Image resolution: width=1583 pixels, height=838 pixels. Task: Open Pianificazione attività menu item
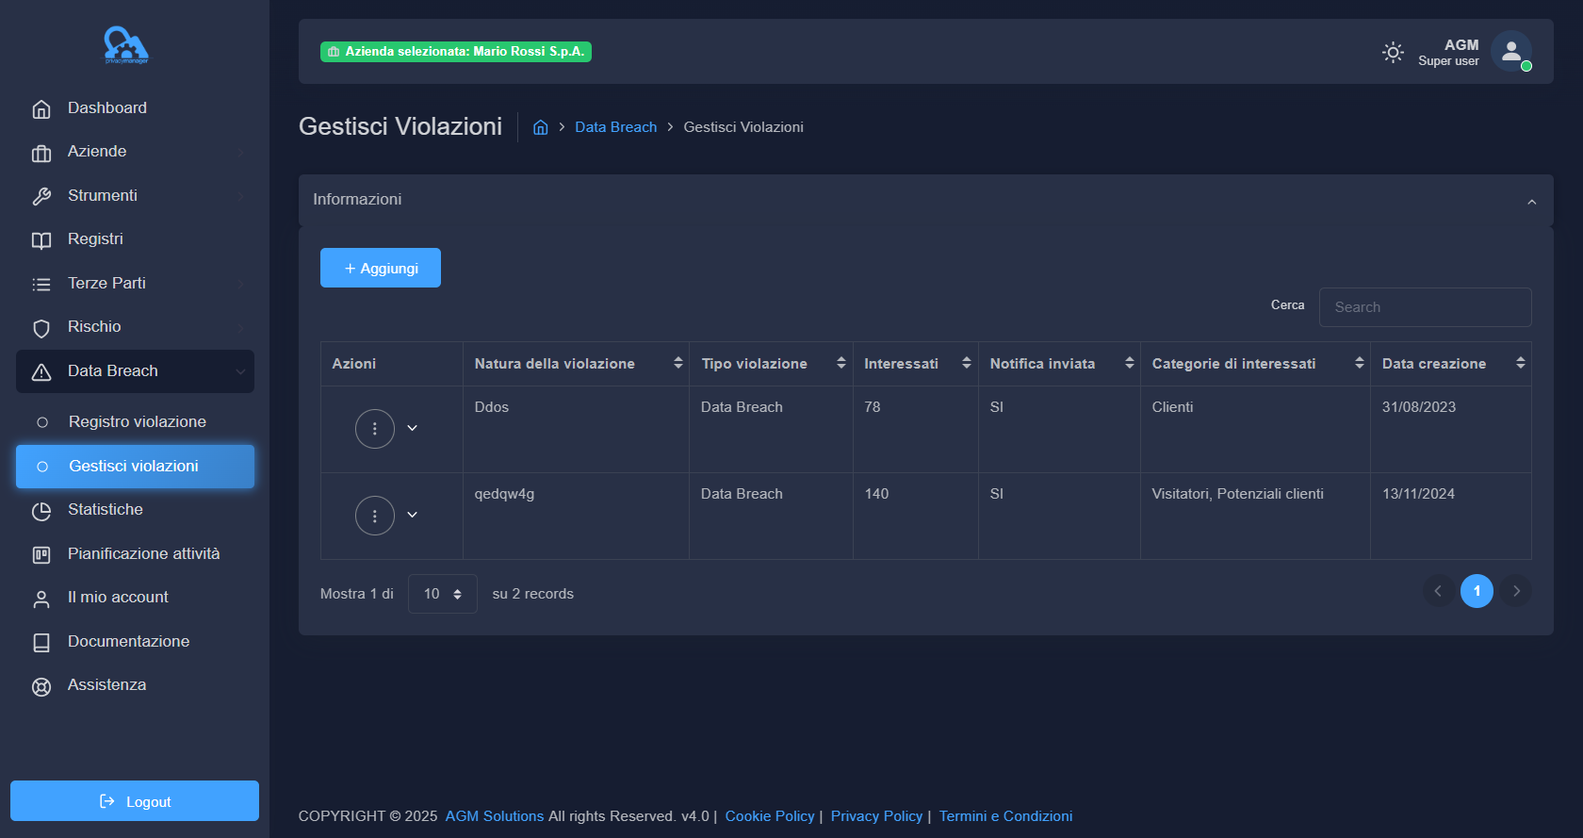(x=143, y=554)
